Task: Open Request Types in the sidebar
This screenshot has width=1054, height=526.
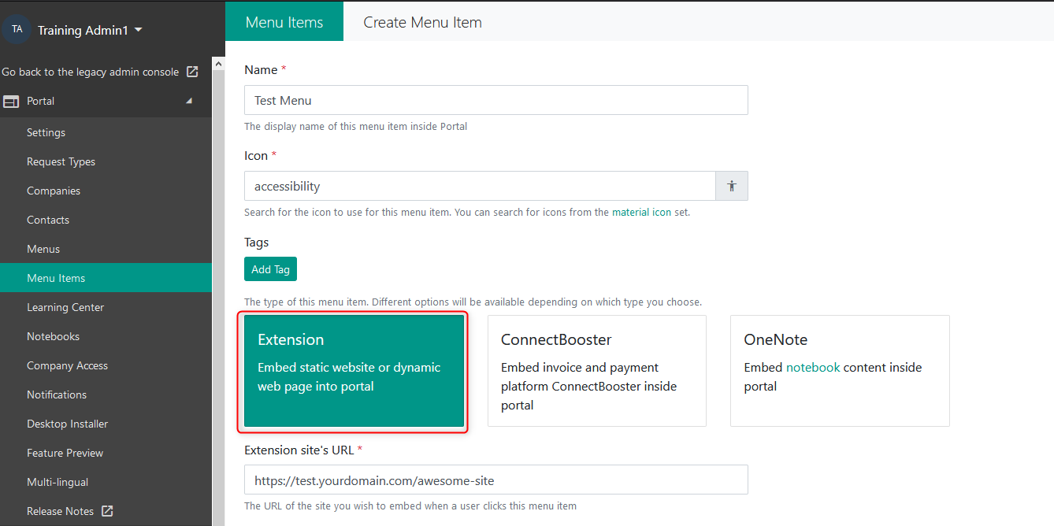Action: pyautogui.click(x=106, y=161)
